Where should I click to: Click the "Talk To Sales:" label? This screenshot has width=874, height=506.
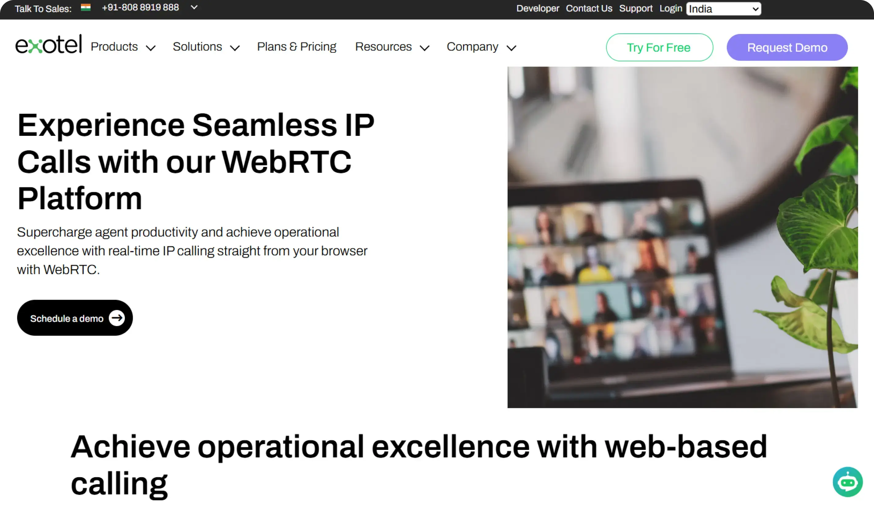coord(43,9)
